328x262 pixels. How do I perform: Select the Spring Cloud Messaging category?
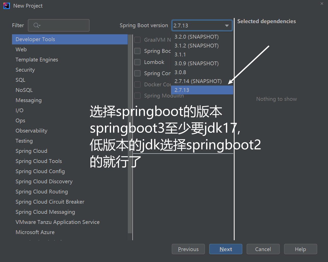[x=70, y=212]
